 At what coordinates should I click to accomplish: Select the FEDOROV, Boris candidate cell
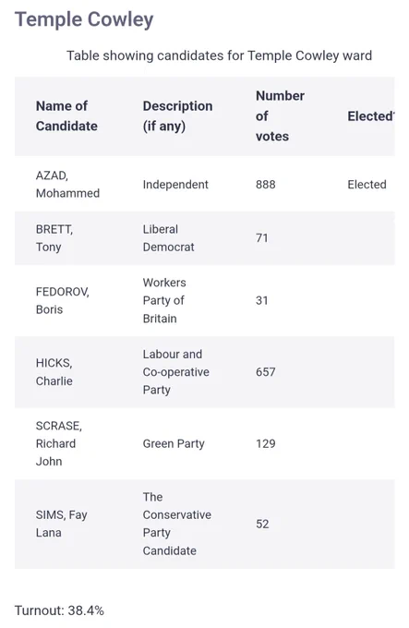point(63,300)
